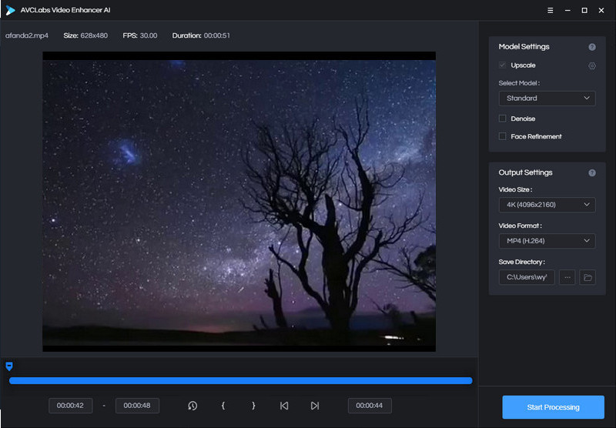Set trim start with left brace icon
The width and height of the screenshot is (616, 428).
tap(223, 406)
